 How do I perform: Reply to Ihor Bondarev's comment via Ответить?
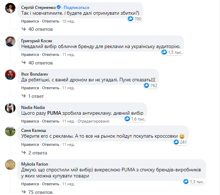[50, 88]
